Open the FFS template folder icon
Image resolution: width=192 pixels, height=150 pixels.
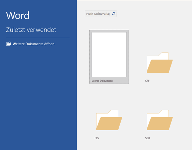pos(109,120)
